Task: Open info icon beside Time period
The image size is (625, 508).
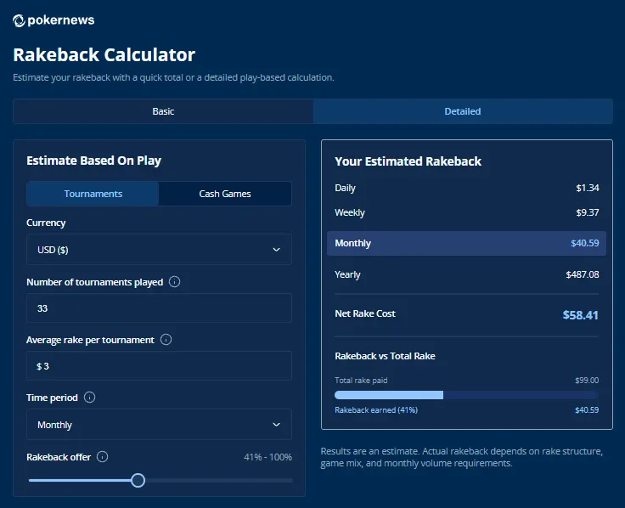Action: point(90,398)
